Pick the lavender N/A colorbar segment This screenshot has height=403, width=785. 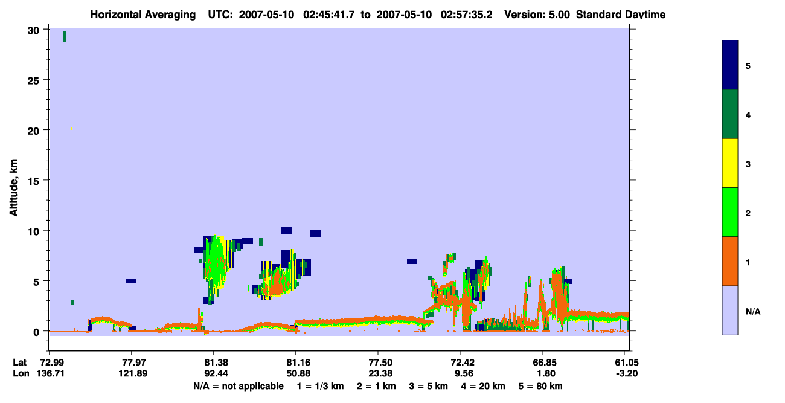(730, 310)
